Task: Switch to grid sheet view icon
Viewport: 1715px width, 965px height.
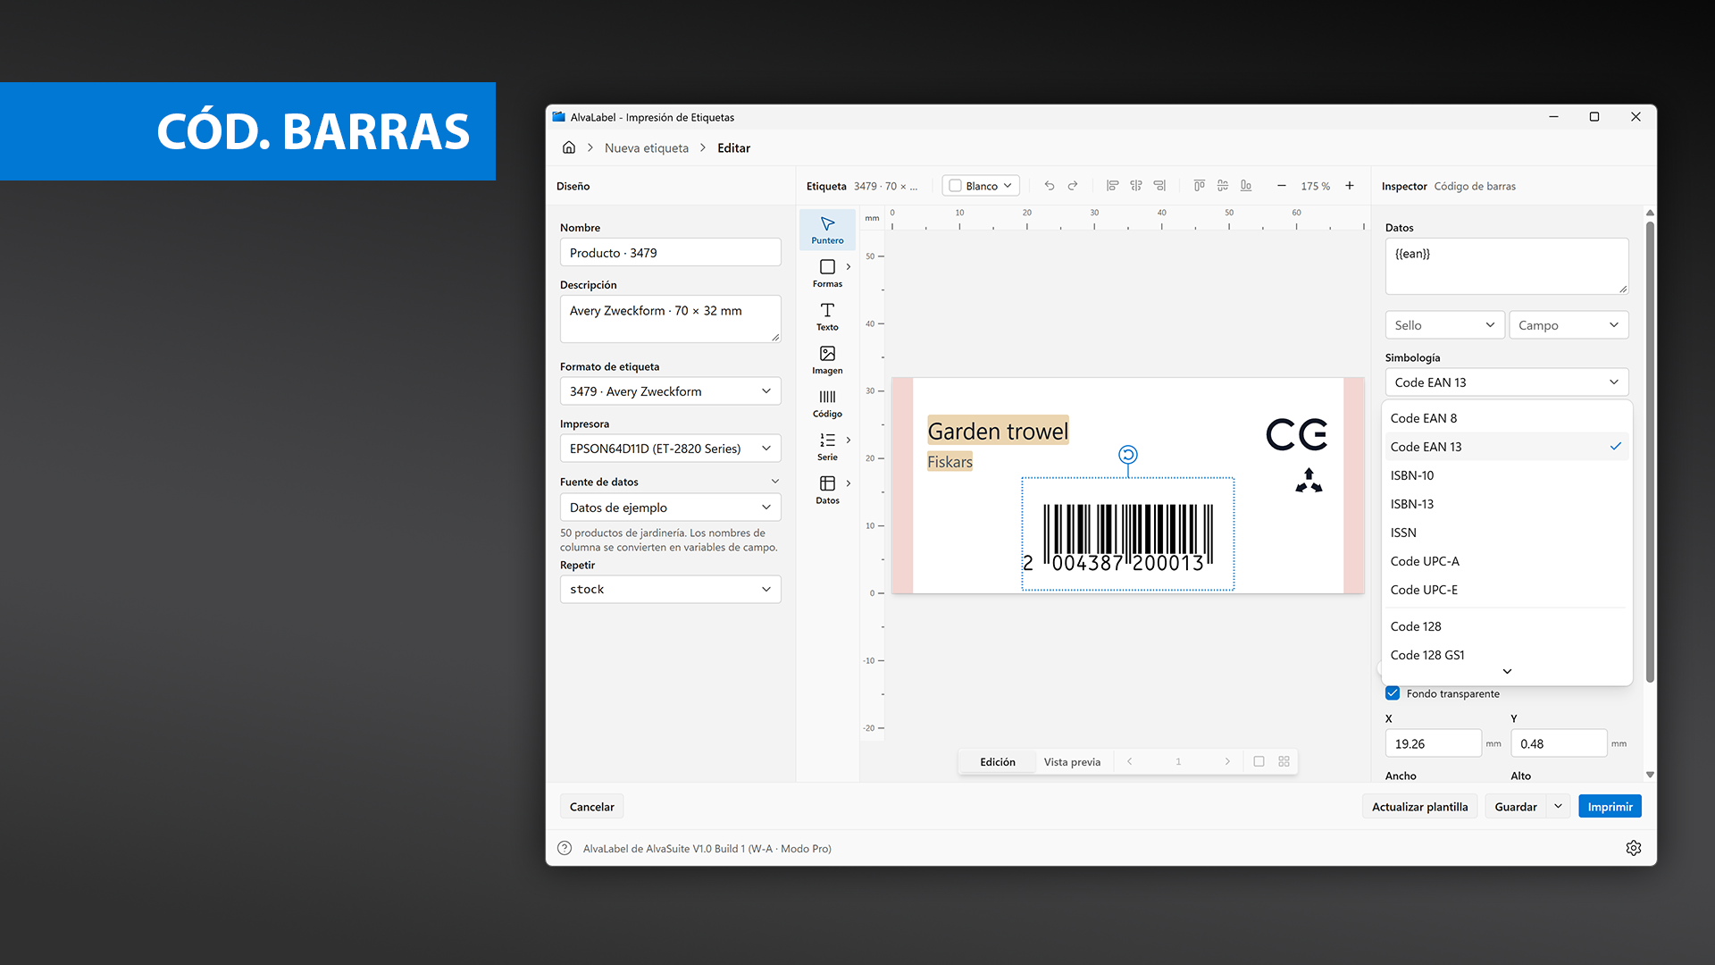Action: tap(1284, 761)
